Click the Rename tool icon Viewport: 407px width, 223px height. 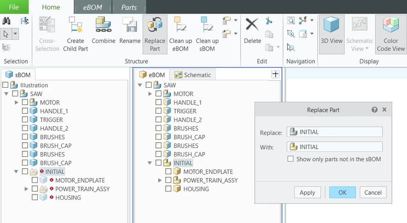pyautogui.click(x=130, y=25)
